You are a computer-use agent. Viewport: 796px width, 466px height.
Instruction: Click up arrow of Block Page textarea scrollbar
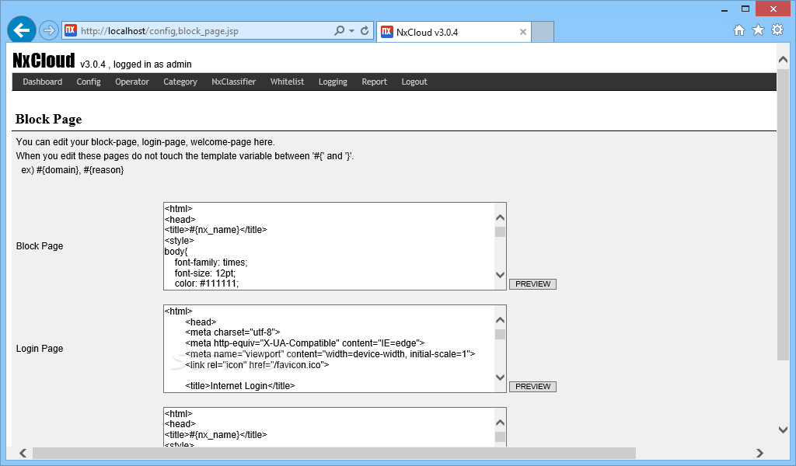(500, 217)
